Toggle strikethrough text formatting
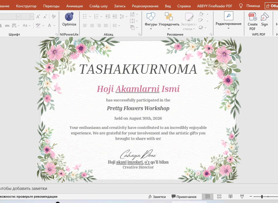This screenshot has height=203, width=278. 7,26
